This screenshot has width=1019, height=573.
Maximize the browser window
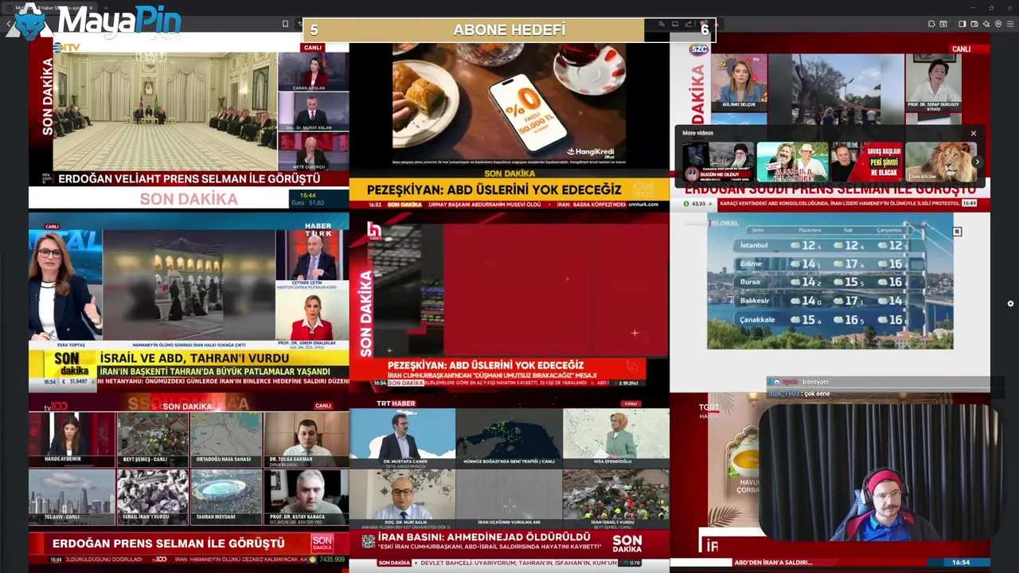point(991,7)
